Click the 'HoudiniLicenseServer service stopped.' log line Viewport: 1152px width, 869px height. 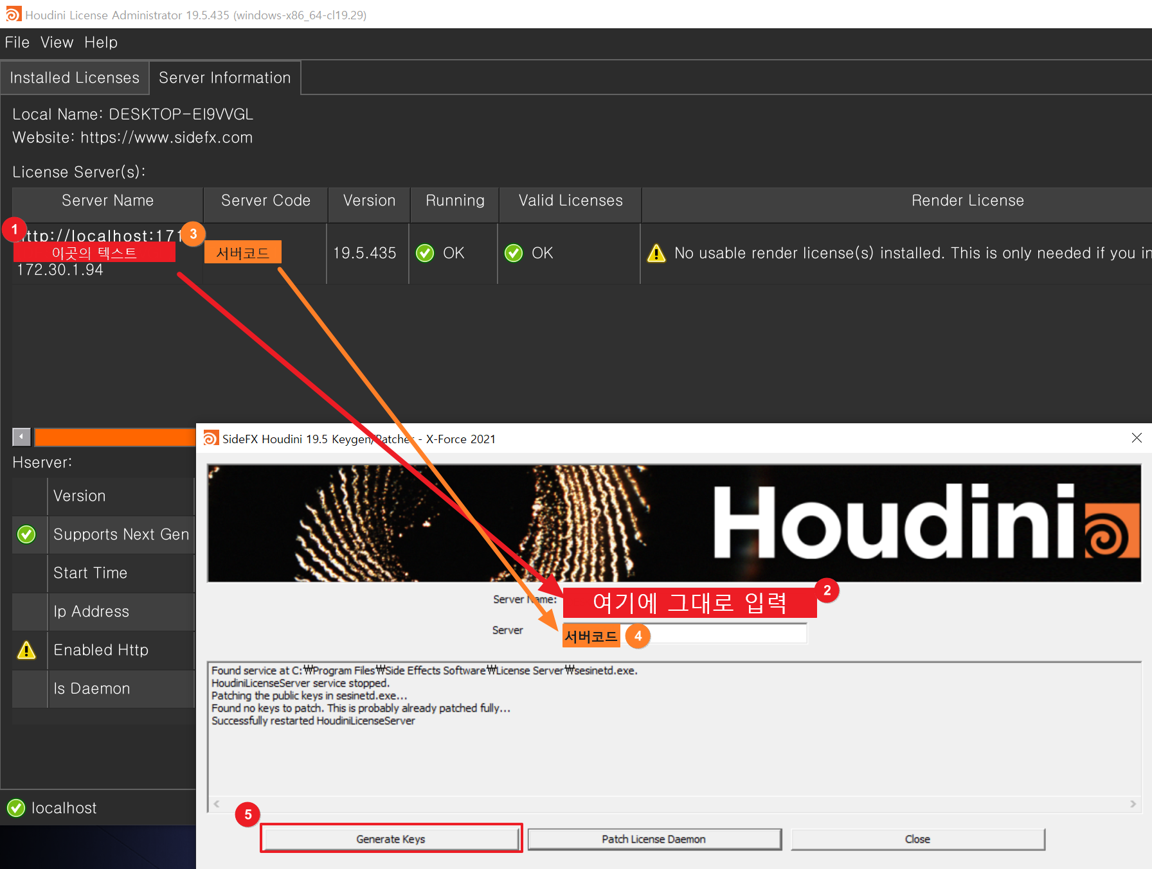click(x=300, y=683)
